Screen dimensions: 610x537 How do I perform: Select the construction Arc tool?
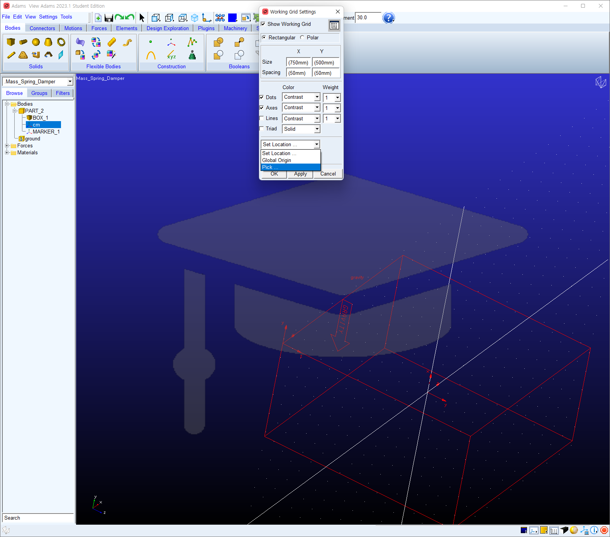tap(151, 55)
